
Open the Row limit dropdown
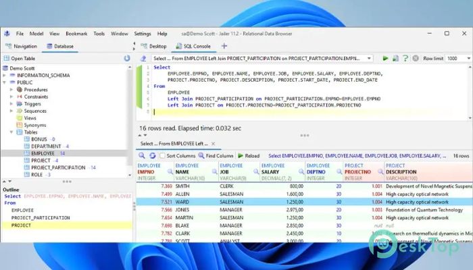coord(468,58)
